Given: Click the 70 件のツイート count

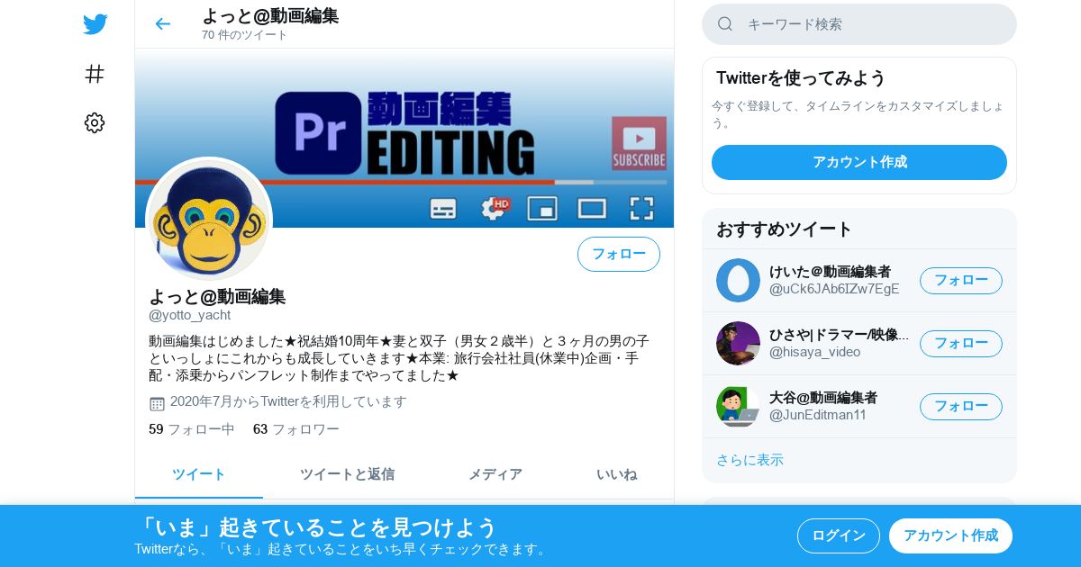Looking at the screenshot, I should pos(244,35).
